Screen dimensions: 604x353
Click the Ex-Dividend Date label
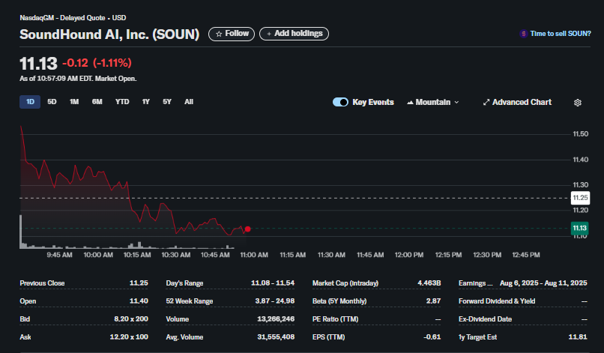click(485, 319)
